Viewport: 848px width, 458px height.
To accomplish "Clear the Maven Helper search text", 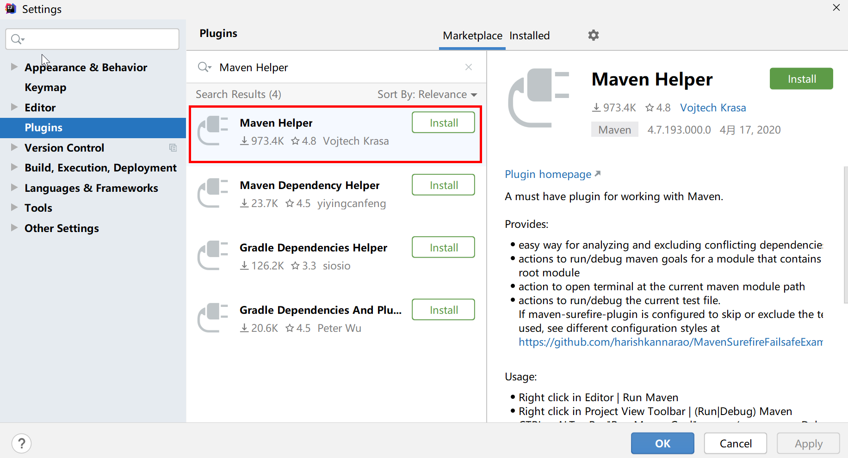I will [469, 67].
